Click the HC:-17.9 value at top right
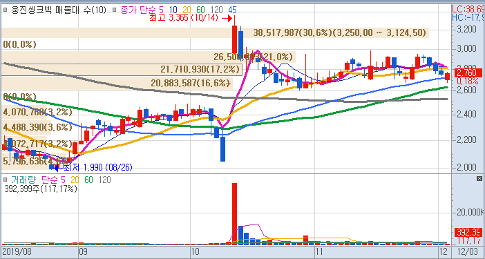This screenshot has width=485, height=259. pyautogui.click(x=468, y=17)
